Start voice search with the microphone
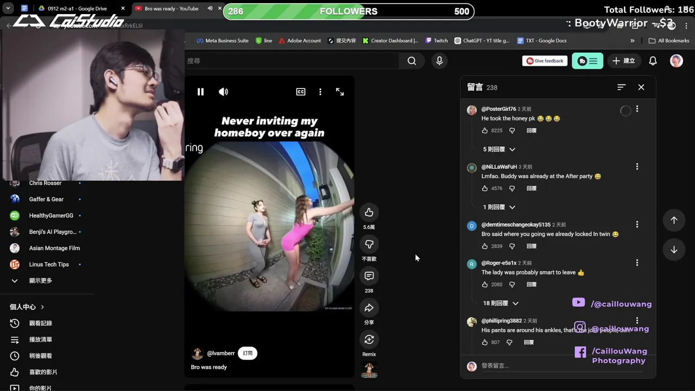This screenshot has width=695, height=391. [x=439, y=61]
